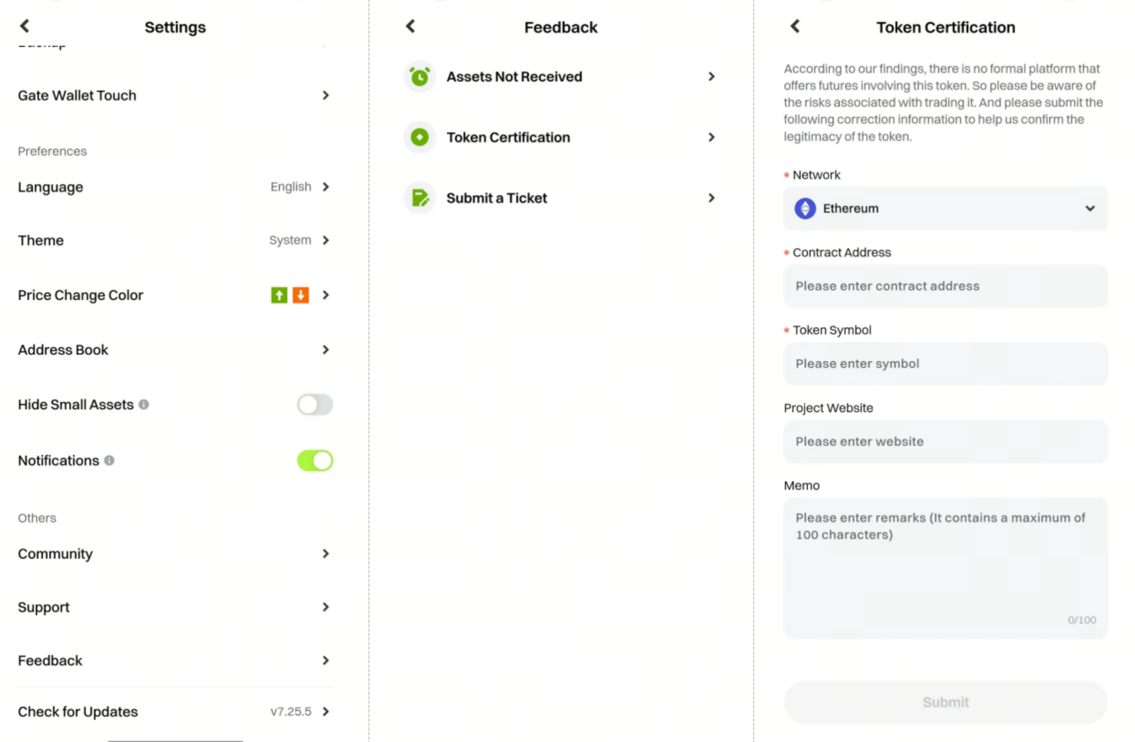Image resolution: width=1135 pixels, height=742 pixels.
Task: Disable the Notifications toggle
Action: click(315, 460)
